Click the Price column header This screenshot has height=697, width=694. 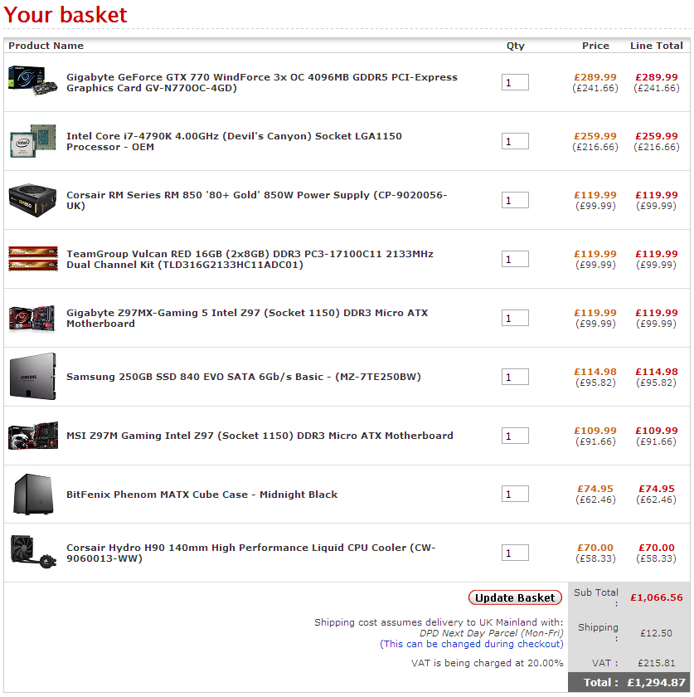[595, 46]
